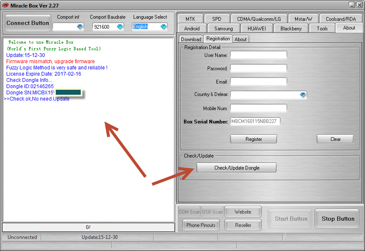This screenshot has width=365, height=251.
Task: Click into the Mobile Num field
Action: point(258,108)
